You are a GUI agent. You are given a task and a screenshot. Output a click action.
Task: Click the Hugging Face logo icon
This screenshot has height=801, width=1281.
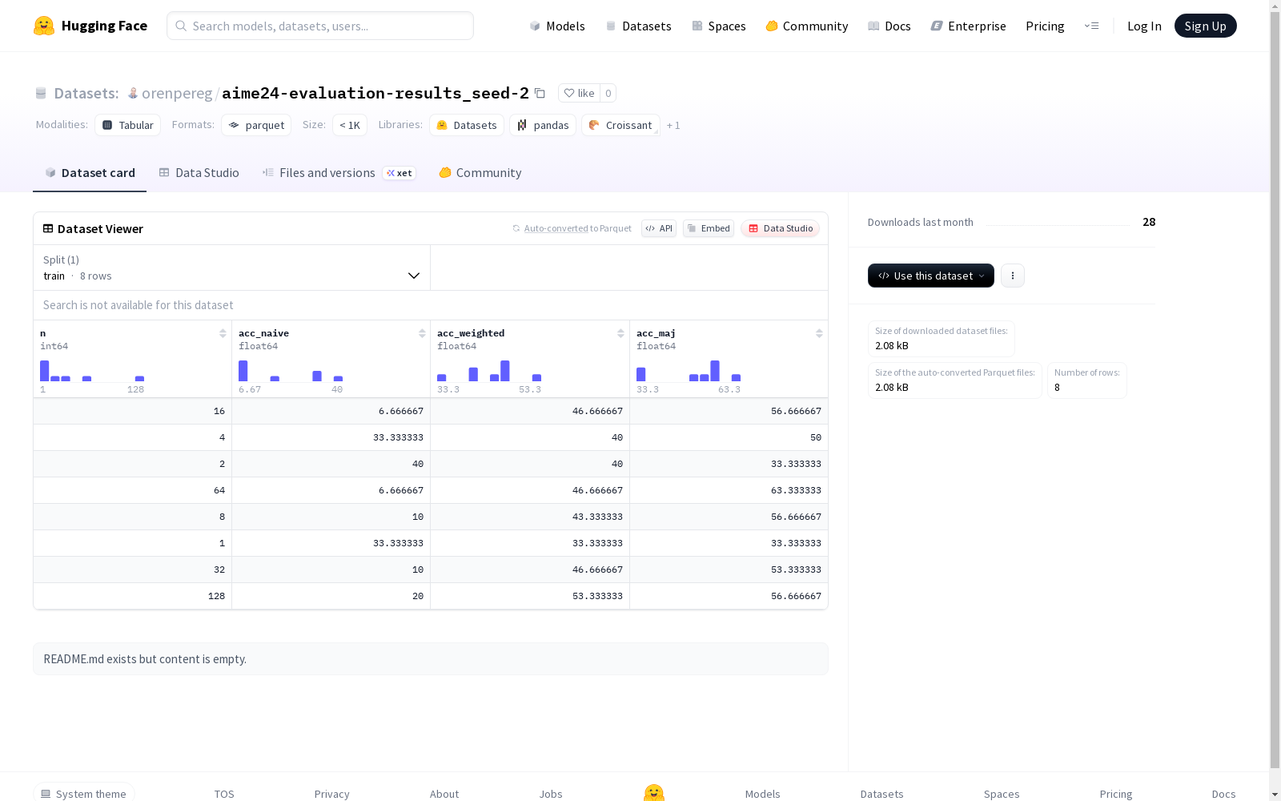click(44, 26)
